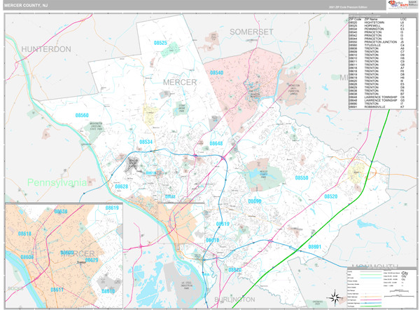This screenshot has width=420, height=310.
Task: Click the Market Maps logo
Action: [398, 5]
